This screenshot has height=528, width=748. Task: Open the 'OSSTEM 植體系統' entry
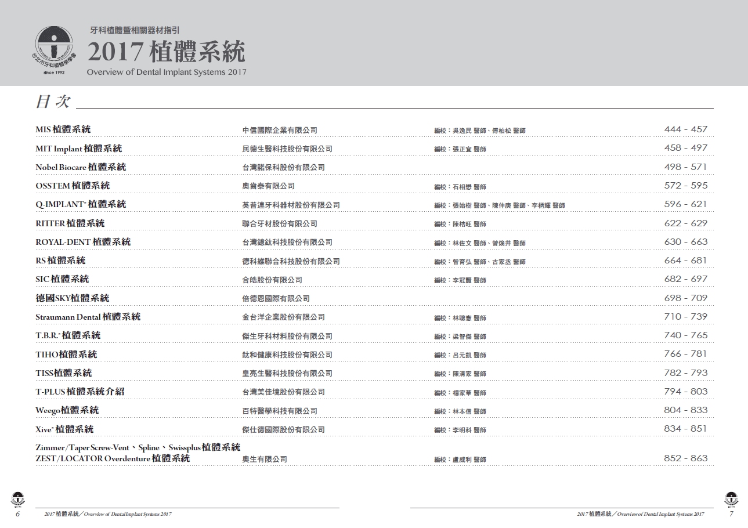click(73, 186)
